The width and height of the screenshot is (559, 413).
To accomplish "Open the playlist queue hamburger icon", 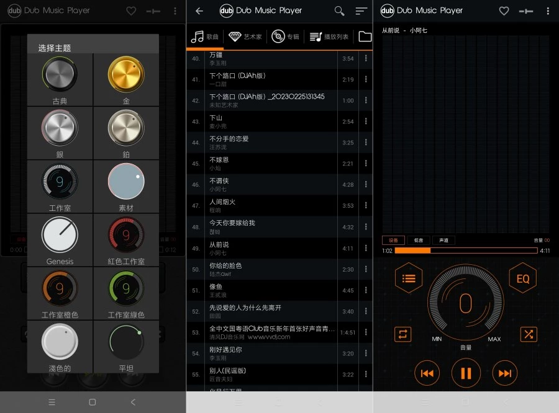I will click(x=409, y=278).
